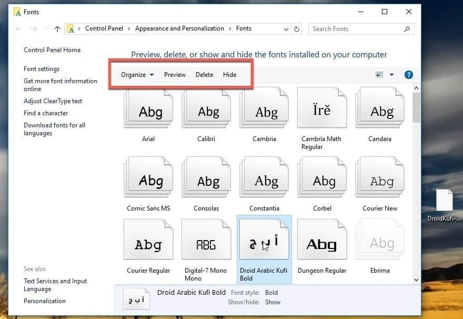
Task: Click the Refresh button in address bar
Action: coord(297,29)
